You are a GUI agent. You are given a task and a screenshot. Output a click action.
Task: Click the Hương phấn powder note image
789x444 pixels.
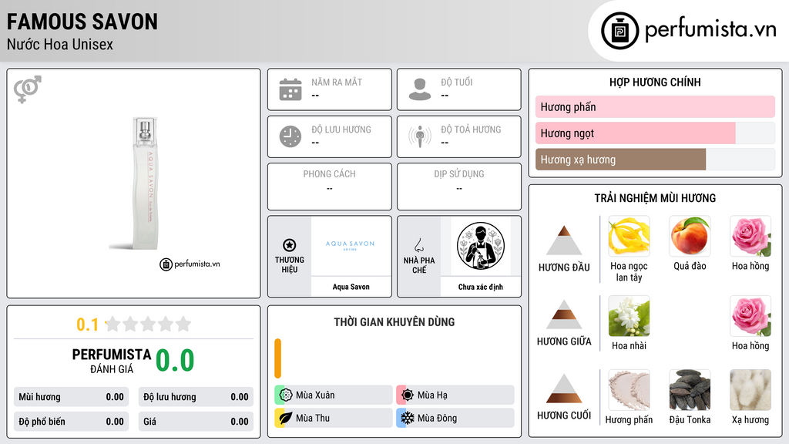629,390
